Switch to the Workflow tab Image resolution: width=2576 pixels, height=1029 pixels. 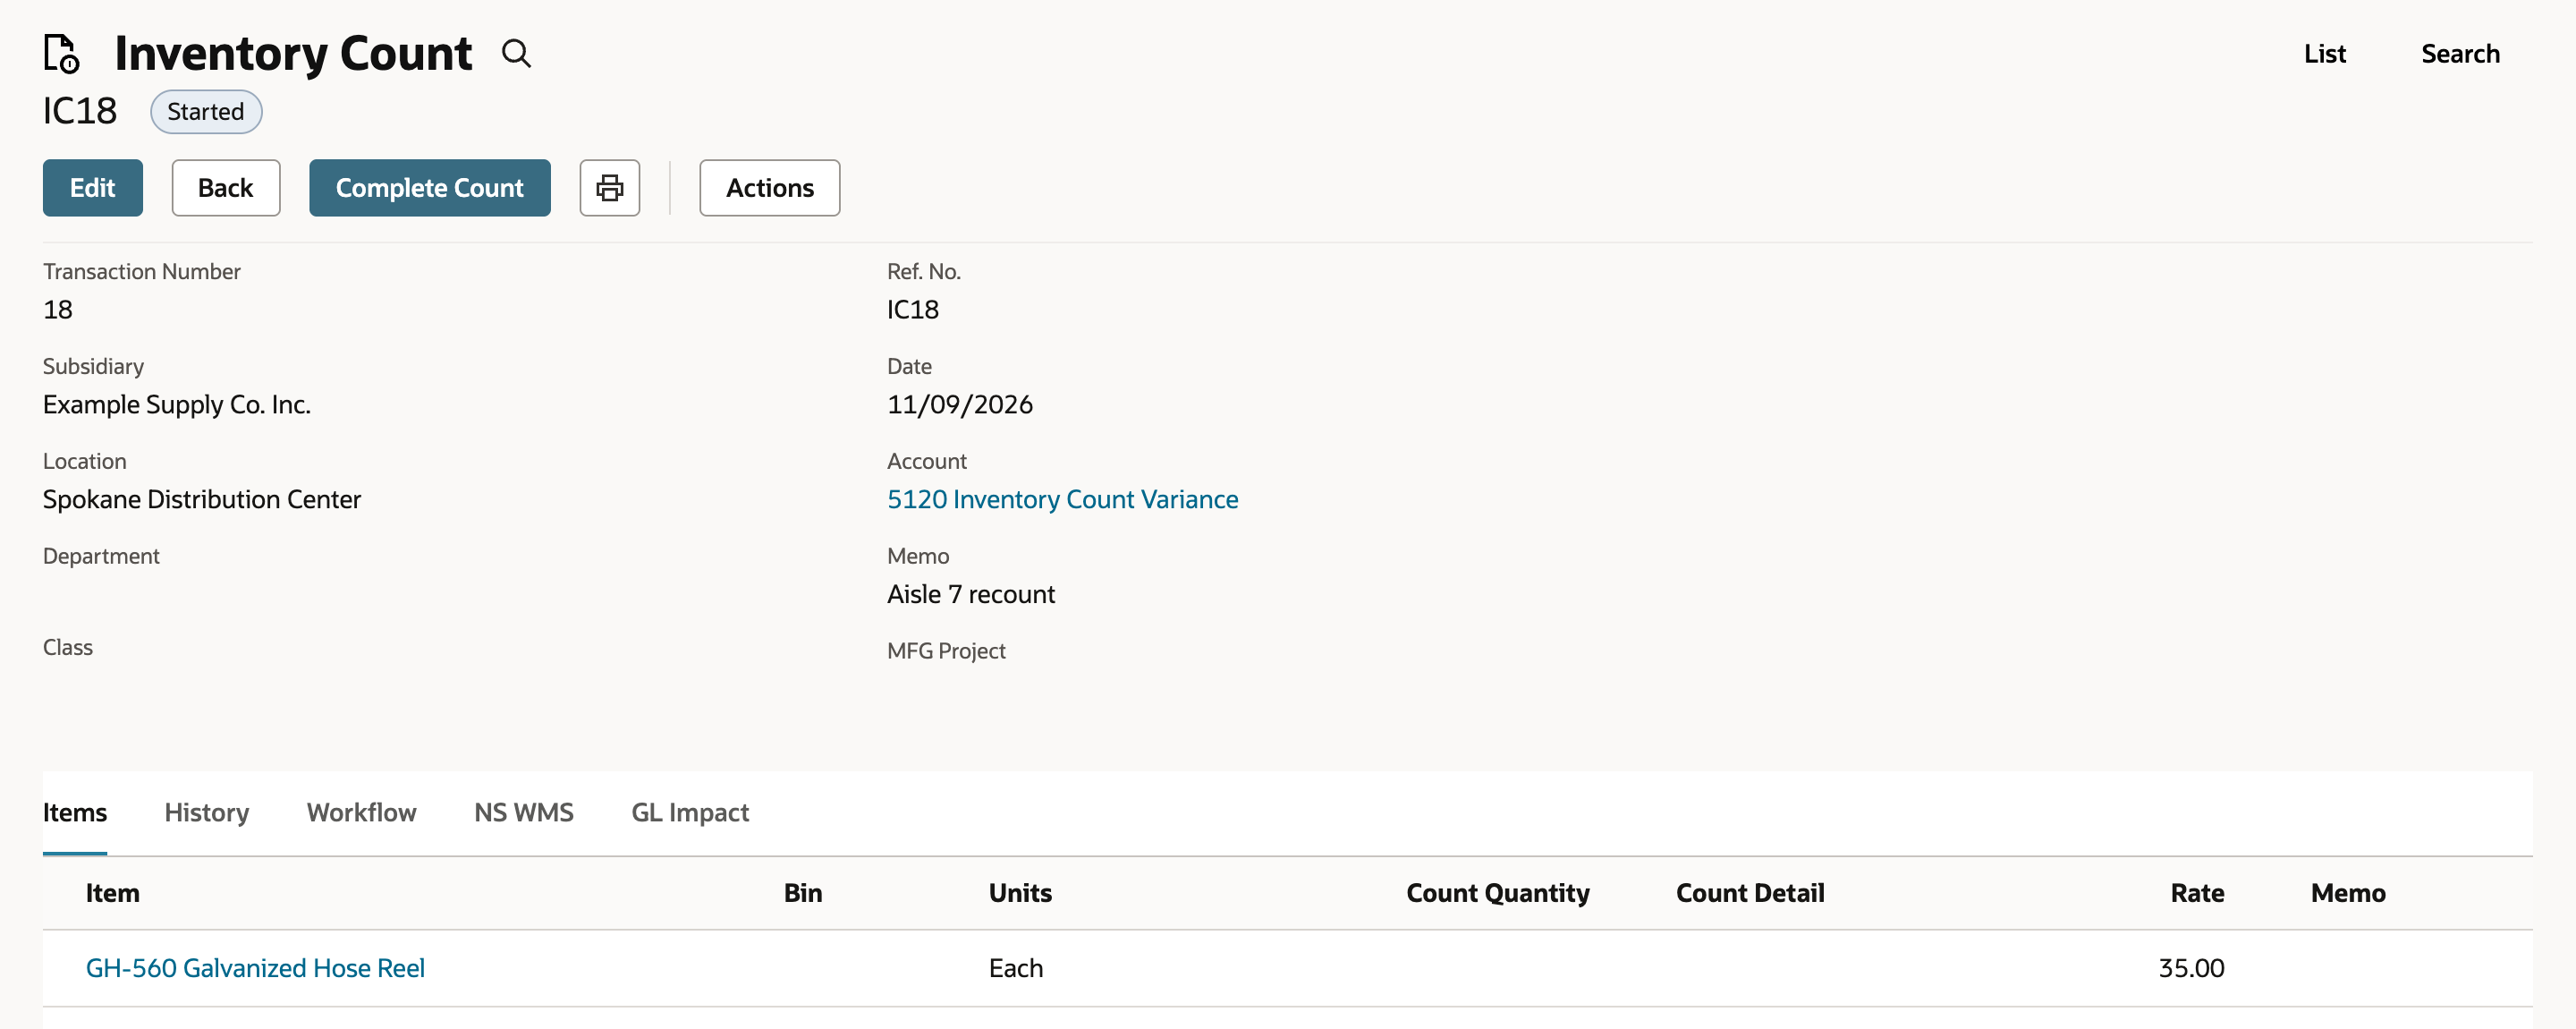pos(361,812)
